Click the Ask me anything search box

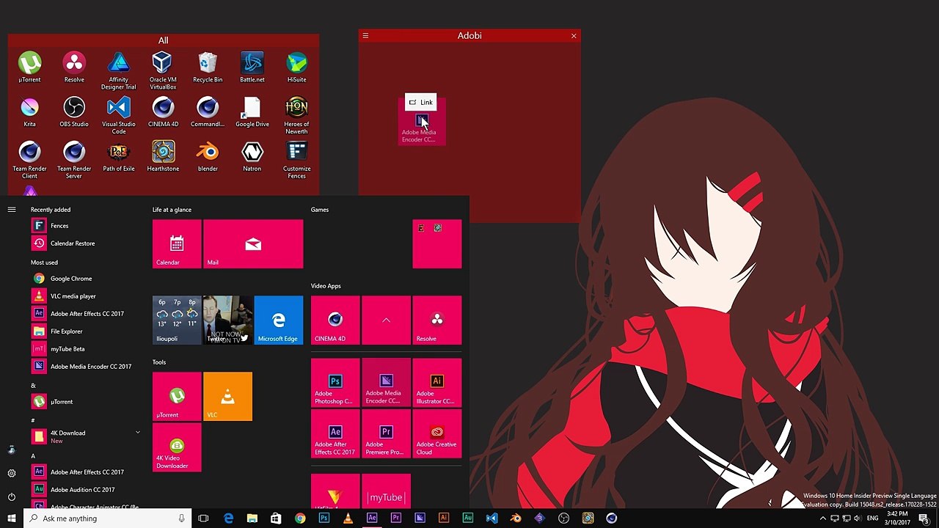coord(107,518)
